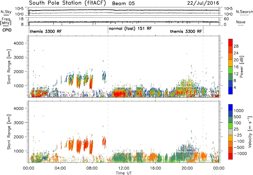Click the '2000' range tick on velocity panel
Screen dimensions: 253x175
coord(18,137)
